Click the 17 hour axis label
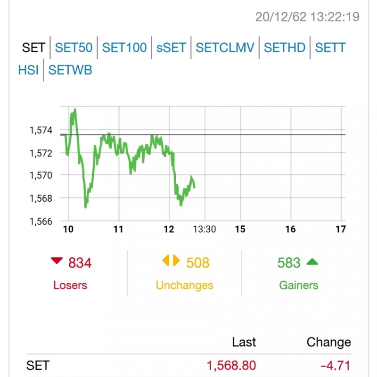 341,229
